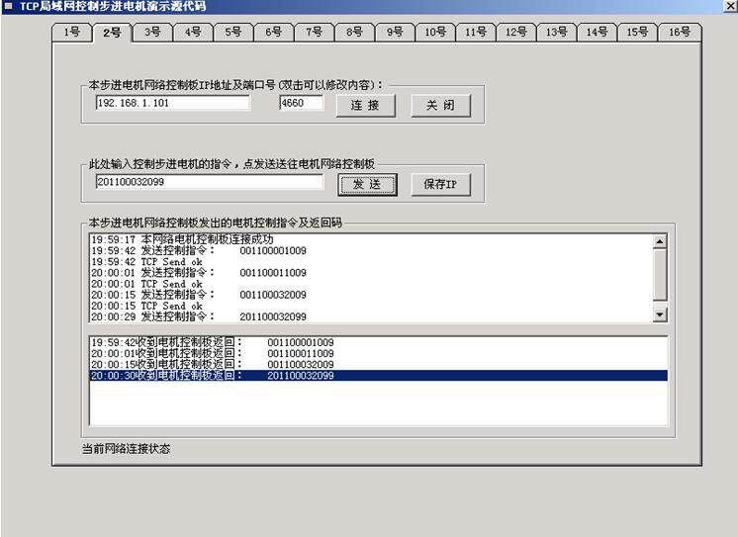Click the log scrollbar up arrow
Viewport: 738px width, 537px height.
click(660, 241)
